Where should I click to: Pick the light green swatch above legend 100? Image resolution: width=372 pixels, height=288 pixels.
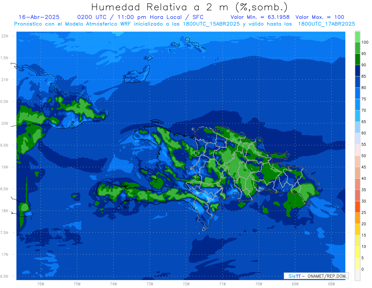357,37
